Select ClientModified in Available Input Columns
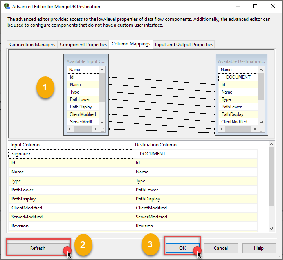 (83, 114)
